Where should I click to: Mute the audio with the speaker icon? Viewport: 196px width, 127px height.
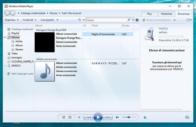(x=117, y=117)
